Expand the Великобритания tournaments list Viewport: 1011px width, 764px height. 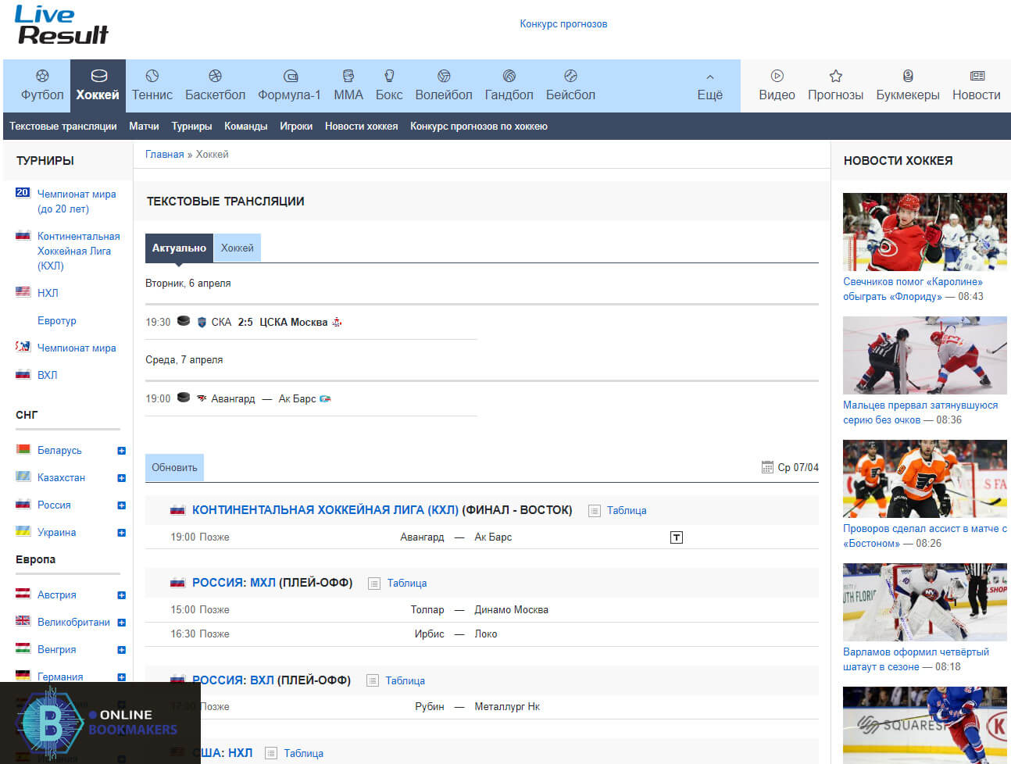click(121, 623)
